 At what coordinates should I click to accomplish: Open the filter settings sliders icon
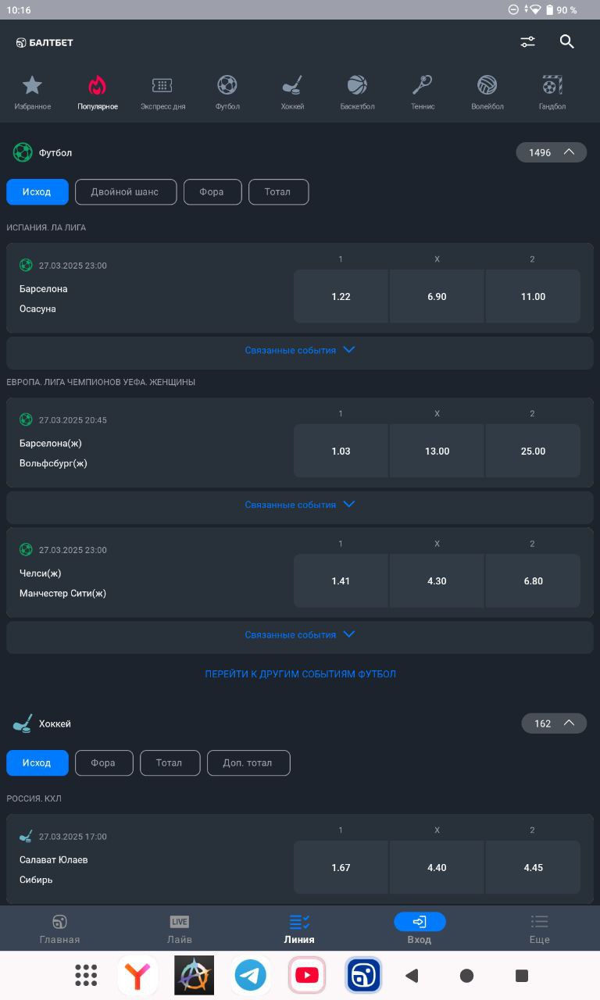coord(528,42)
